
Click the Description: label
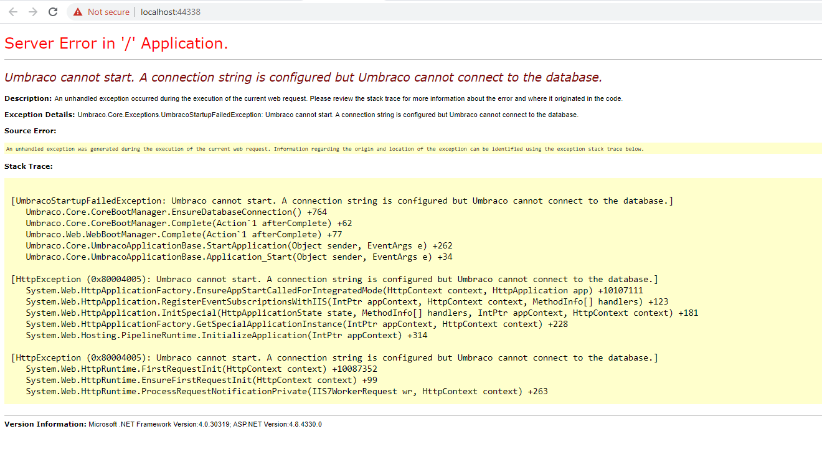coord(28,98)
